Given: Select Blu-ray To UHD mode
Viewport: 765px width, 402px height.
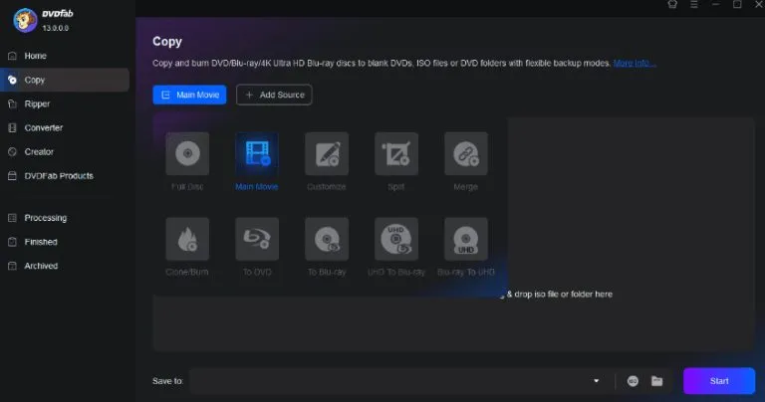Looking at the screenshot, I should pos(466,239).
